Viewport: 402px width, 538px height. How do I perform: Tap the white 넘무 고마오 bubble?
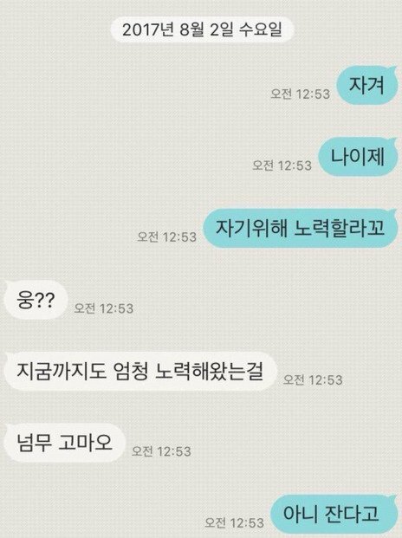[64, 443]
